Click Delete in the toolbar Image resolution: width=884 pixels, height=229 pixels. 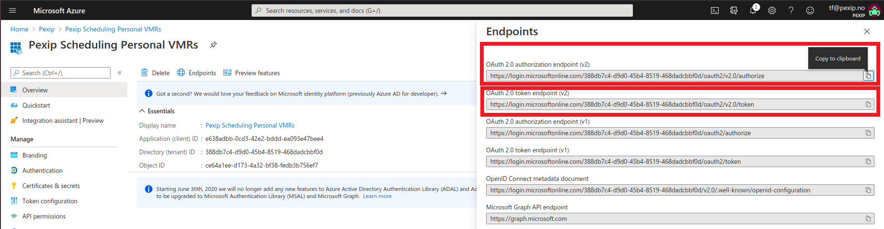(155, 73)
